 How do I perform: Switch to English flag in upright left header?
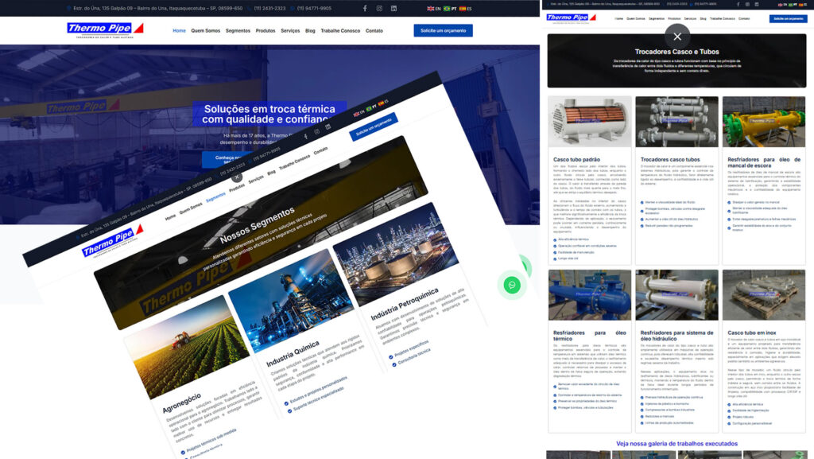pos(433,8)
